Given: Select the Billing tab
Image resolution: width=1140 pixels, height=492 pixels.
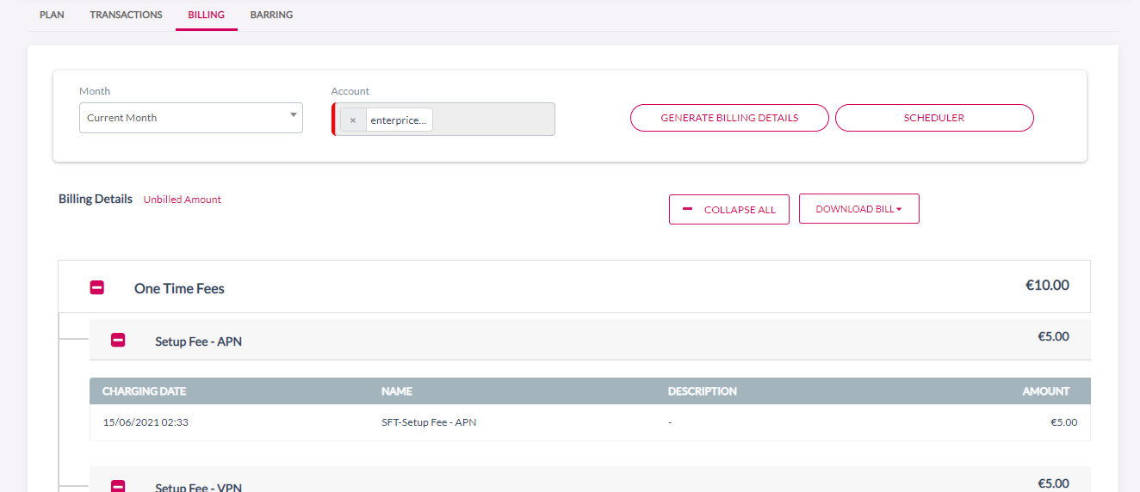Looking at the screenshot, I should pos(206,15).
